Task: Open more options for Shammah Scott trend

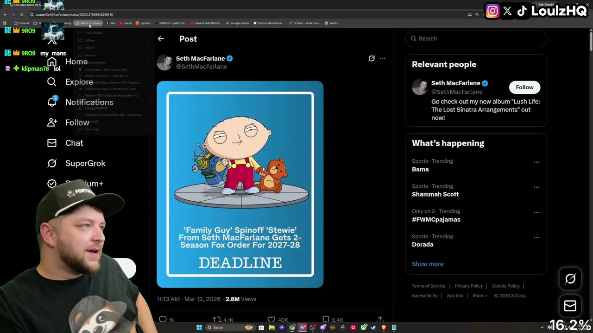Action: (x=536, y=187)
